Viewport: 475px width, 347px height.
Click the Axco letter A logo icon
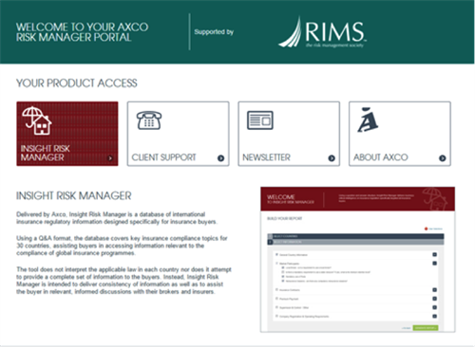click(x=368, y=119)
